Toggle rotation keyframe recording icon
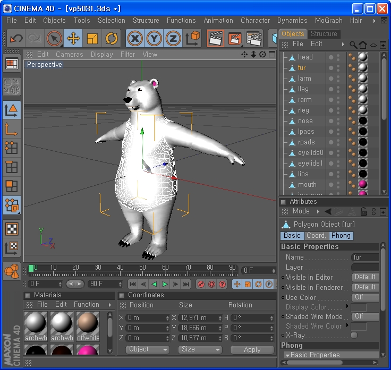This screenshot has height=370, width=391. [x=258, y=284]
